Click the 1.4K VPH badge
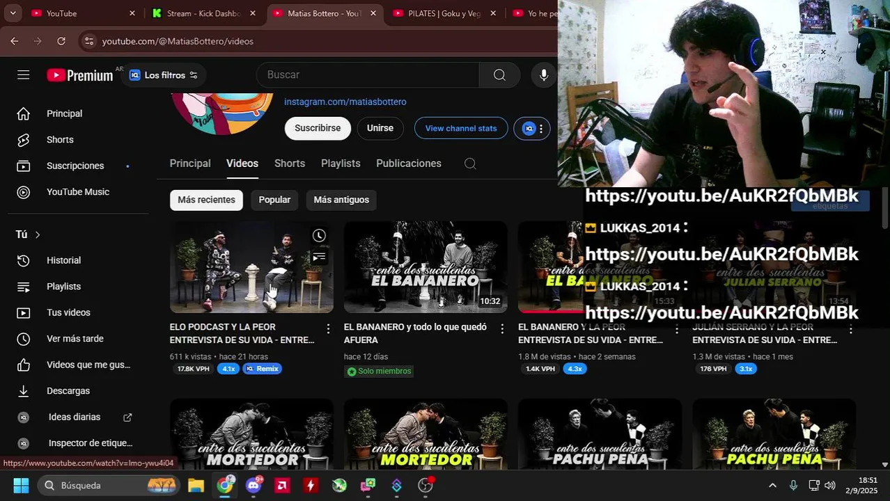The image size is (890, 501). coord(540,369)
